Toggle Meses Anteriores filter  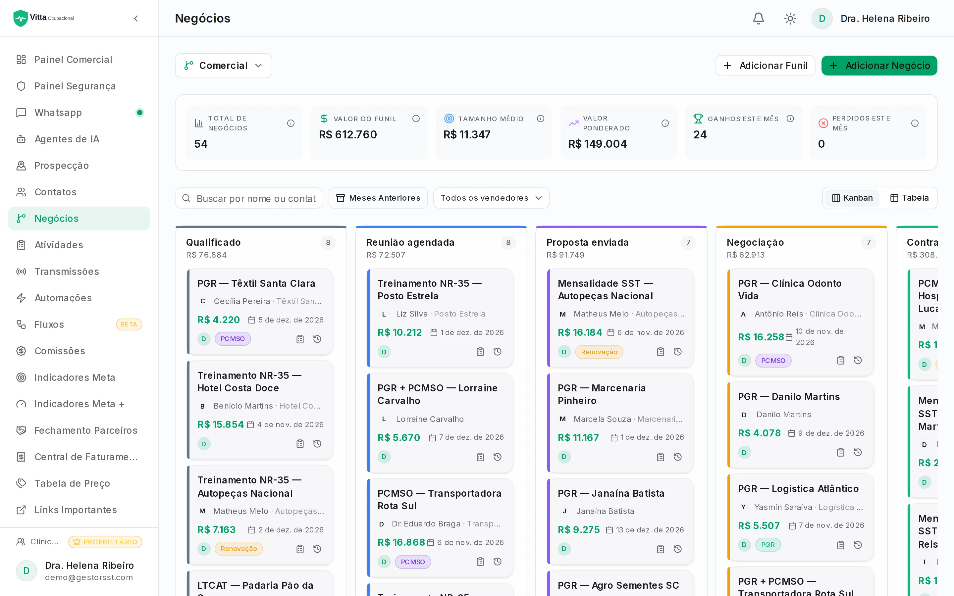coord(378,198)
